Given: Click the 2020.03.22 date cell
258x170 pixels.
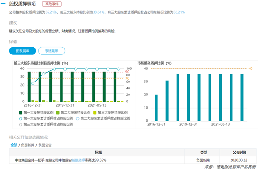Looking at the screenshot, I should (x=238, y=160).
